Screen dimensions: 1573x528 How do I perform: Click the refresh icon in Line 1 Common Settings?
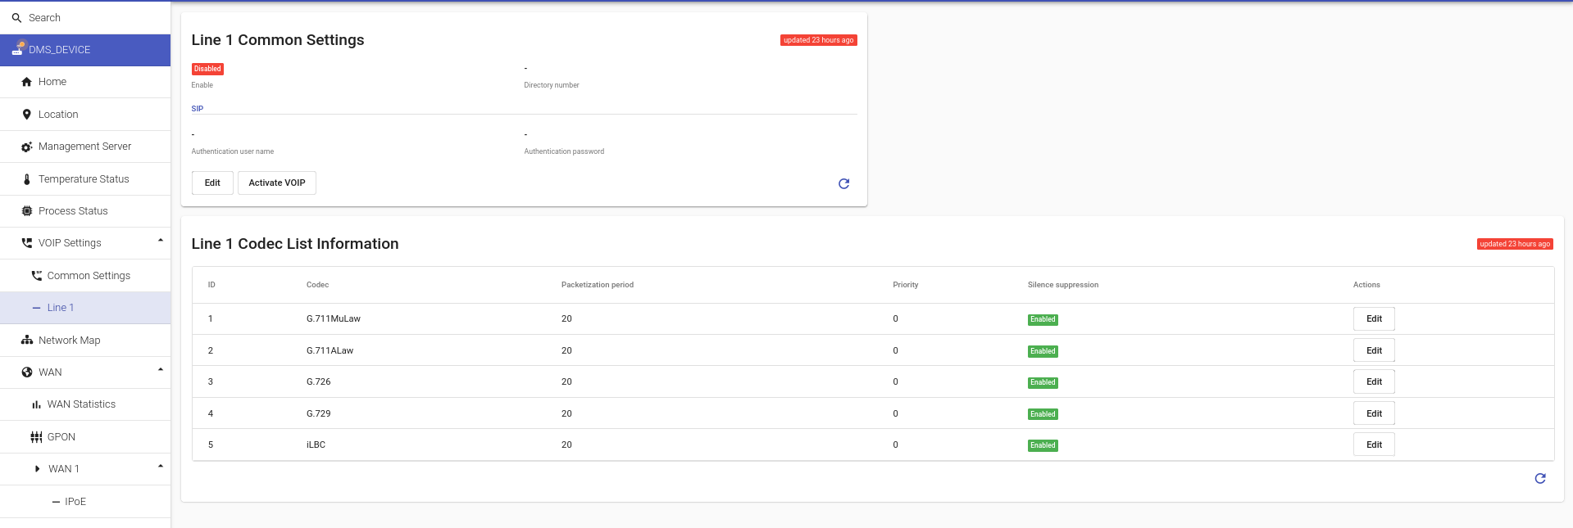(843, 183)
